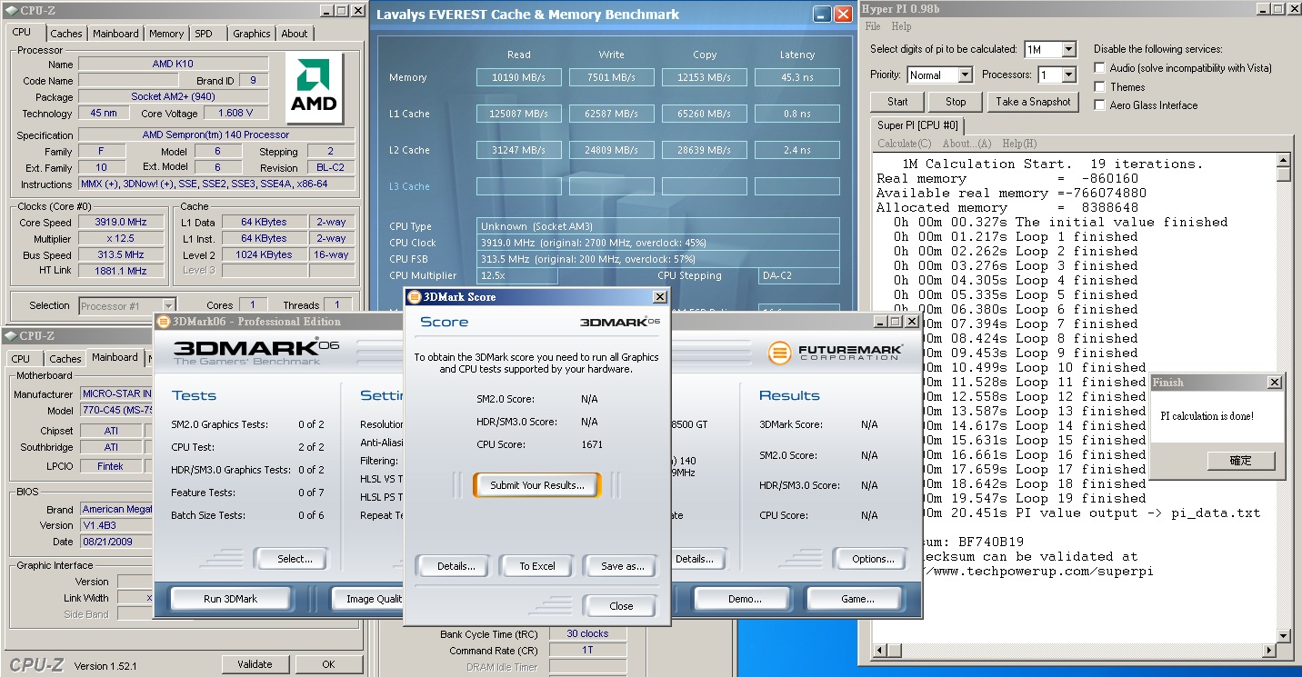Open the SPD tab in CPU-Z

[204, 34]
